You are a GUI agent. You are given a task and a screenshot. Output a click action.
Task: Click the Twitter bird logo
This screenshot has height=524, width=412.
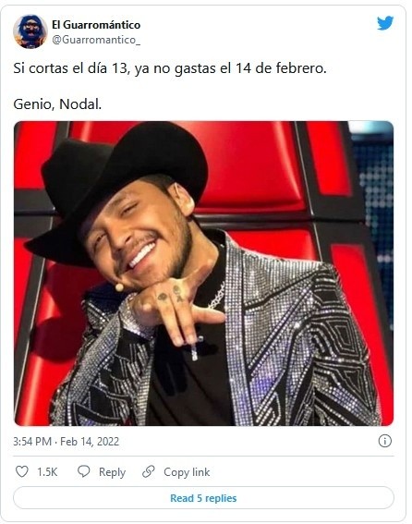click(385, 23)
